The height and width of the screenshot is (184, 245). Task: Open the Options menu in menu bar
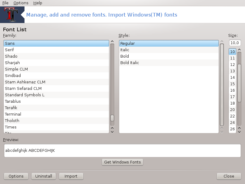pos(21,3)
